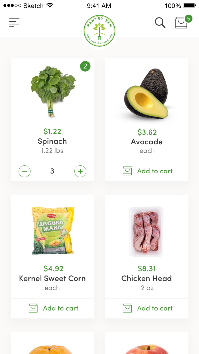Tap the Chicken Head product title
This screenshot has width=199, height=354.
tap(146, 278)
